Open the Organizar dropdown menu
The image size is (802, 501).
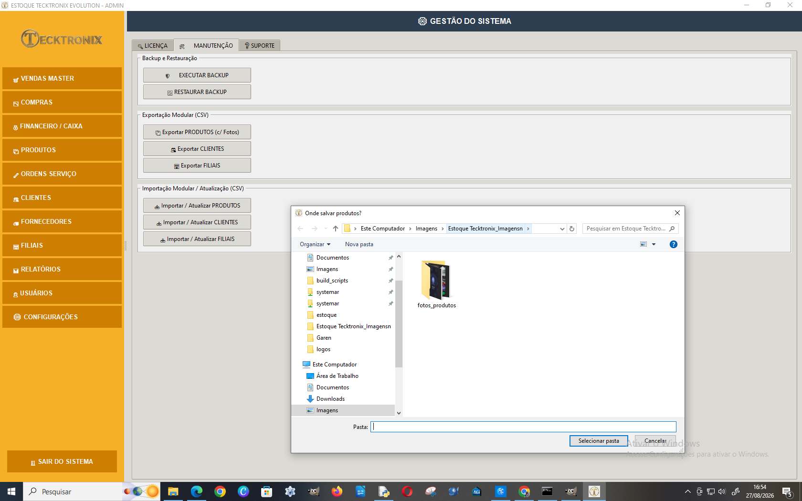click(315, 244)
